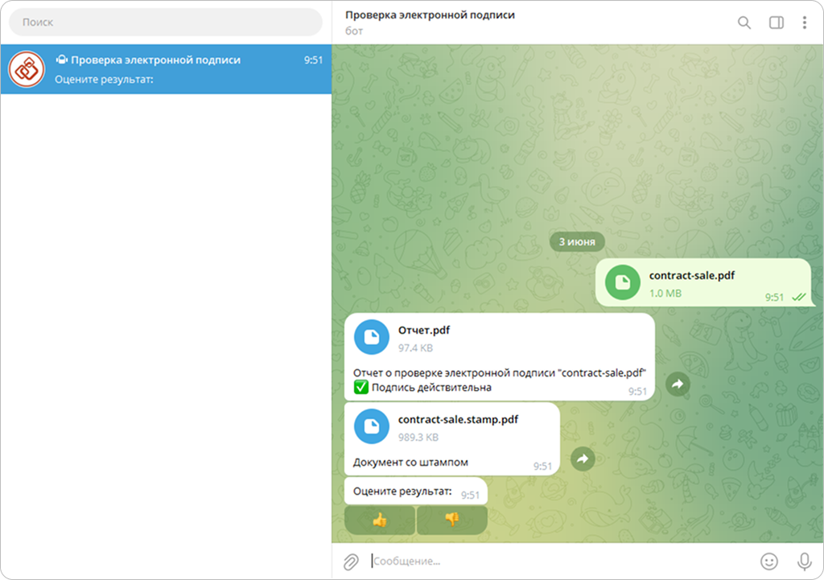Open the emoji picker smiley icon
Image resolution: width=824 pixels, height=580 pixels.
point(769,561)
